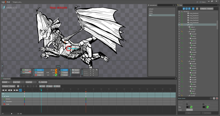This screenshot has width=220, height=116.
Task: Activate the Rotate transform tool
Action: click(x=40, y=70)
